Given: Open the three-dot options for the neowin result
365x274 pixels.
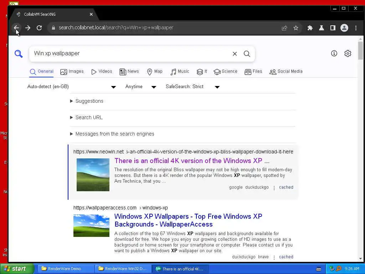Looking at the screenshot, I should pyautogui.click(x=274, y=188).
